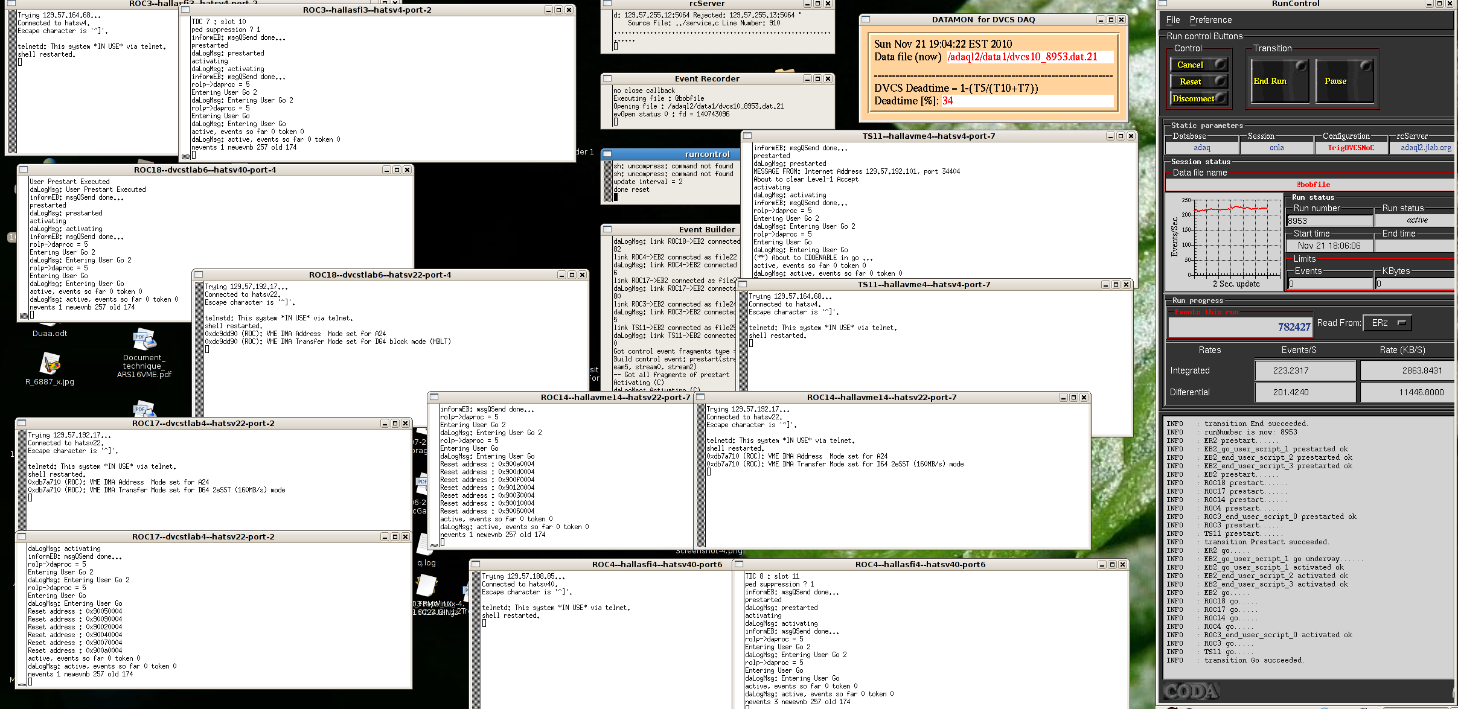Click the Session value 'onla'

[1276, 148]
